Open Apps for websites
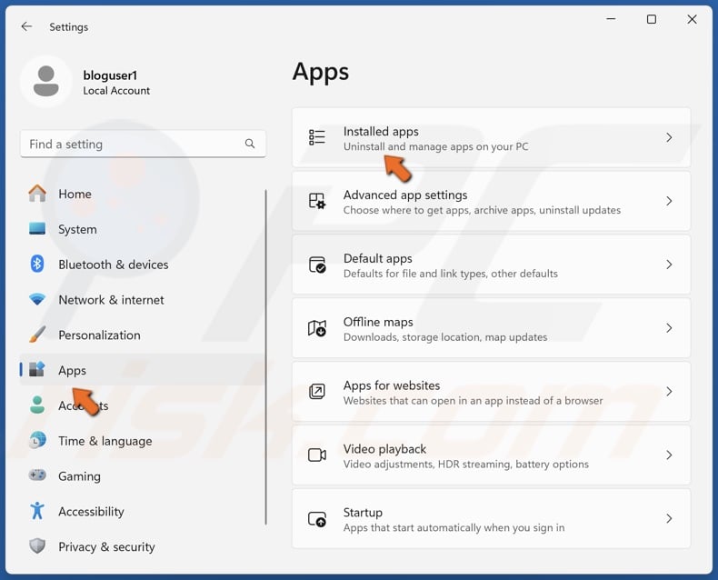 [492, 391]
